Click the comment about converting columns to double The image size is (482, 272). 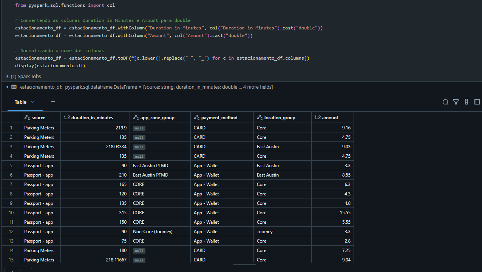point(103,20)
